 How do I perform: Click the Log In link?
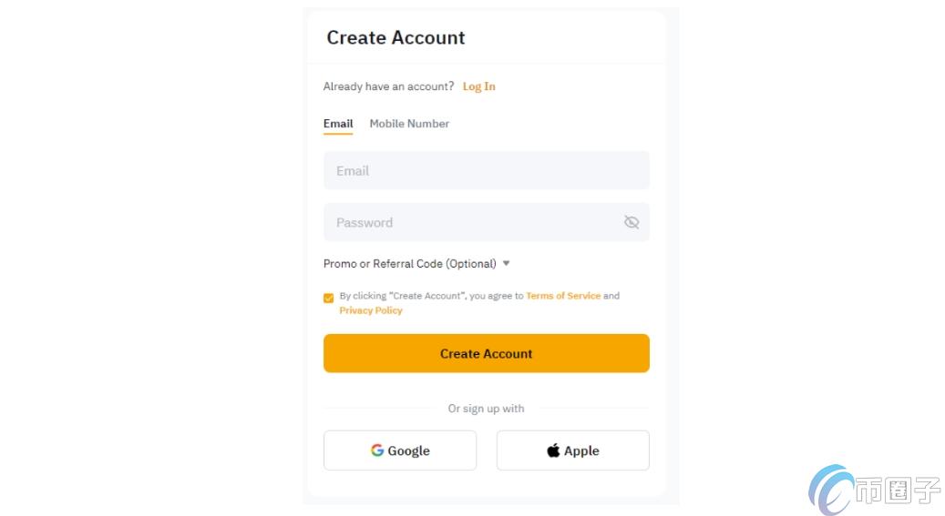478,86
